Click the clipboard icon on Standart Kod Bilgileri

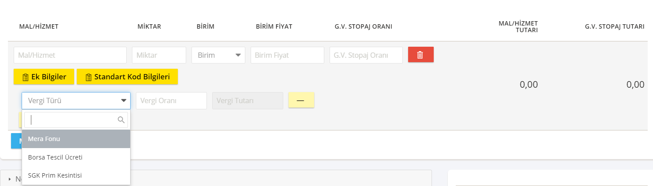(88, 77)
